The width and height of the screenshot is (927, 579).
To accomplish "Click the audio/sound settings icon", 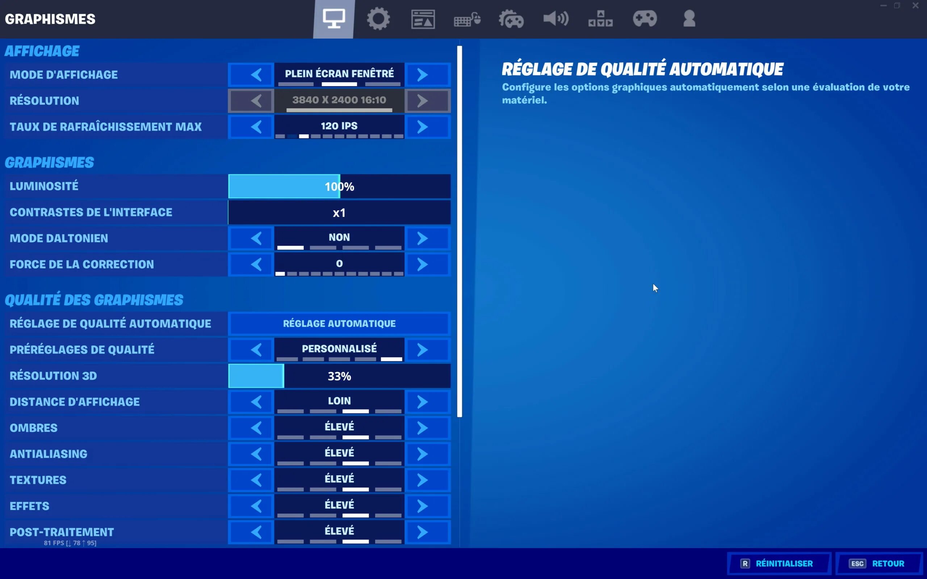I will point(554,18).
